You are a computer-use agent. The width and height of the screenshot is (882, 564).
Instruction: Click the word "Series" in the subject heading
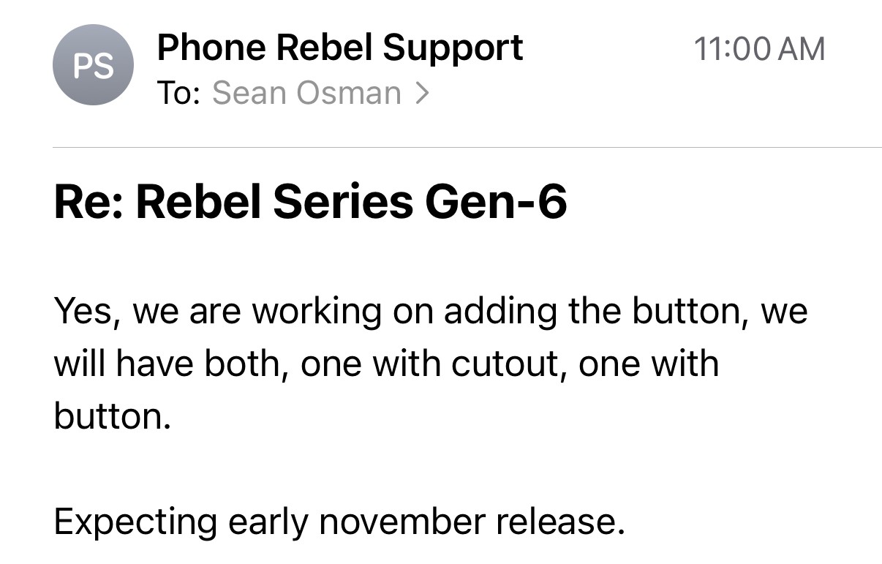pos(343,201)
